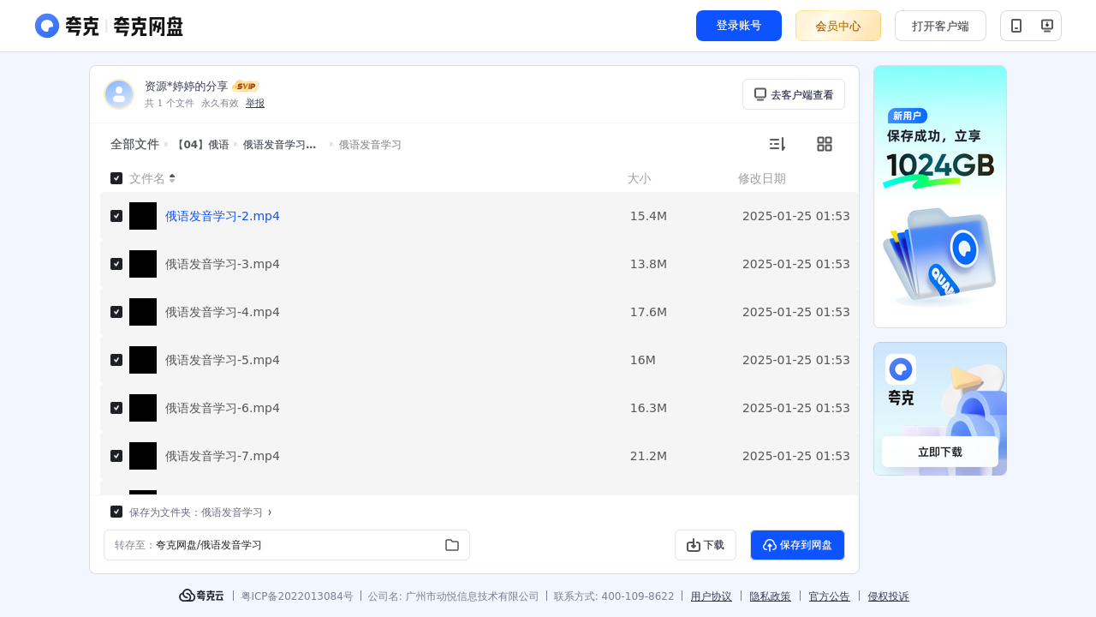
Task: Open file 俄语发音学习-2.mp4
Action: click(x=223, y=216)
